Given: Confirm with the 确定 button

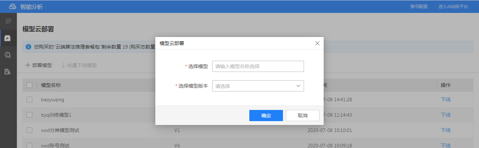Looking at the screenshot, I should [x=266, y=116].
